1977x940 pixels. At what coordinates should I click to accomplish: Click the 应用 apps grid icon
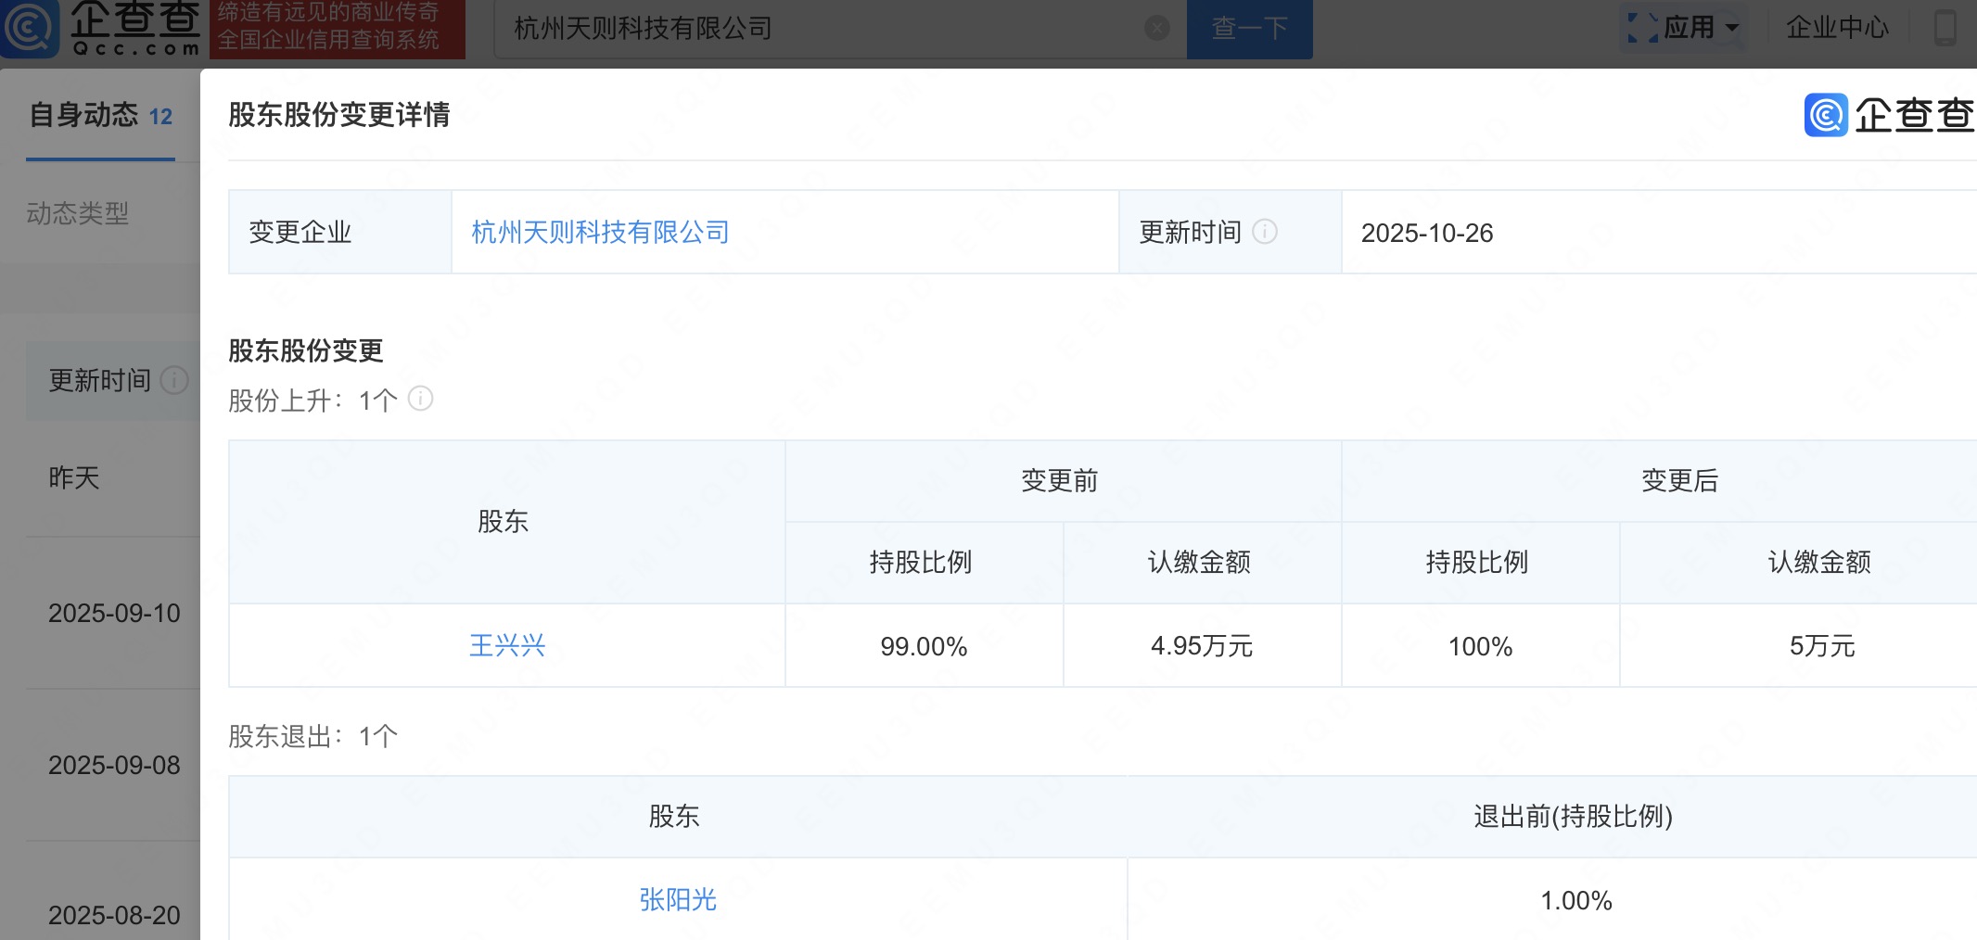click(1642, 28)
